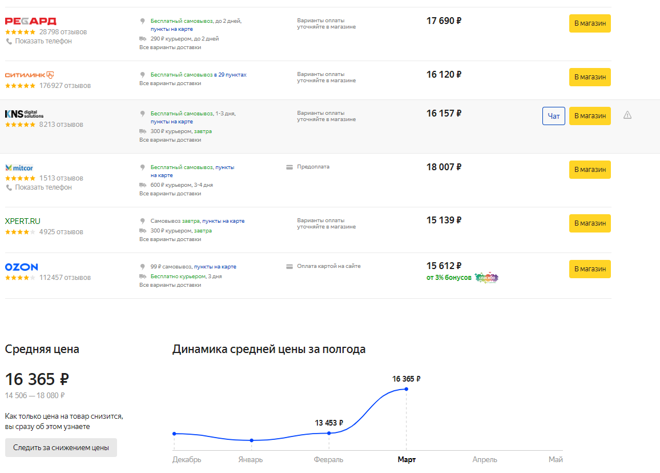Open Чат with KNS seller
Viewport: 660px width, 473px height.
tap(553, 116)
